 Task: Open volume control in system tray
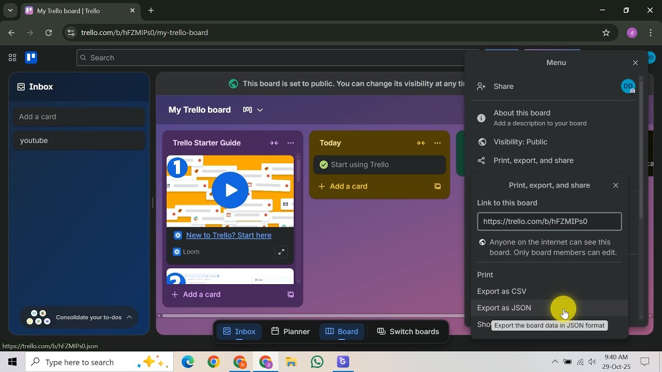click(592, 362)
